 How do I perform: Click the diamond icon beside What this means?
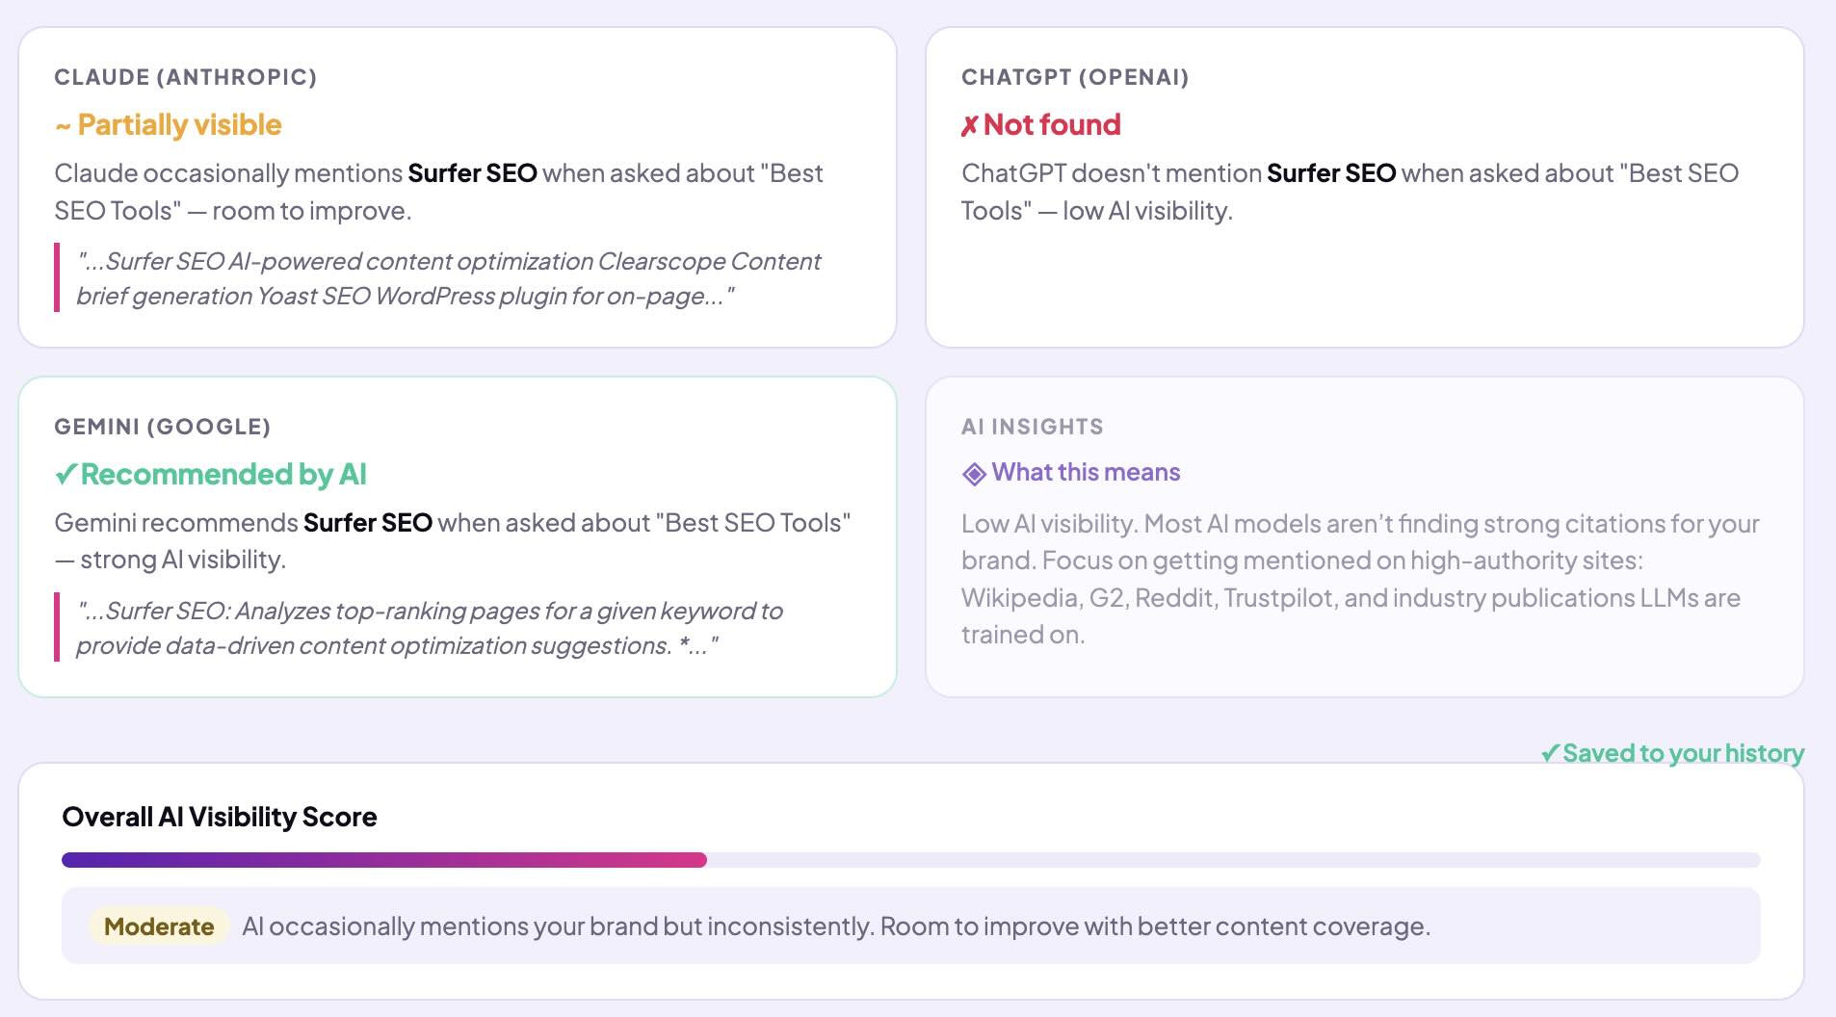[x=974, y=473]
